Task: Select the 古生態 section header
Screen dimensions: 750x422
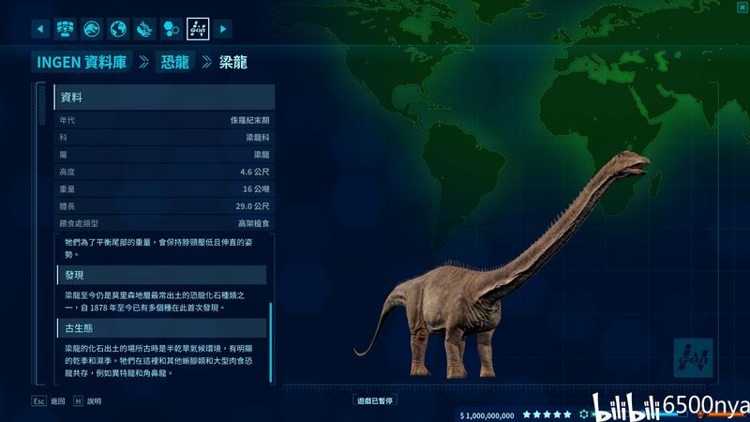Action: (161, 328)
